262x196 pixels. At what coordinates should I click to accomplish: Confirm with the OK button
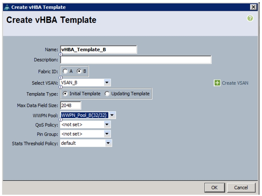215,188
